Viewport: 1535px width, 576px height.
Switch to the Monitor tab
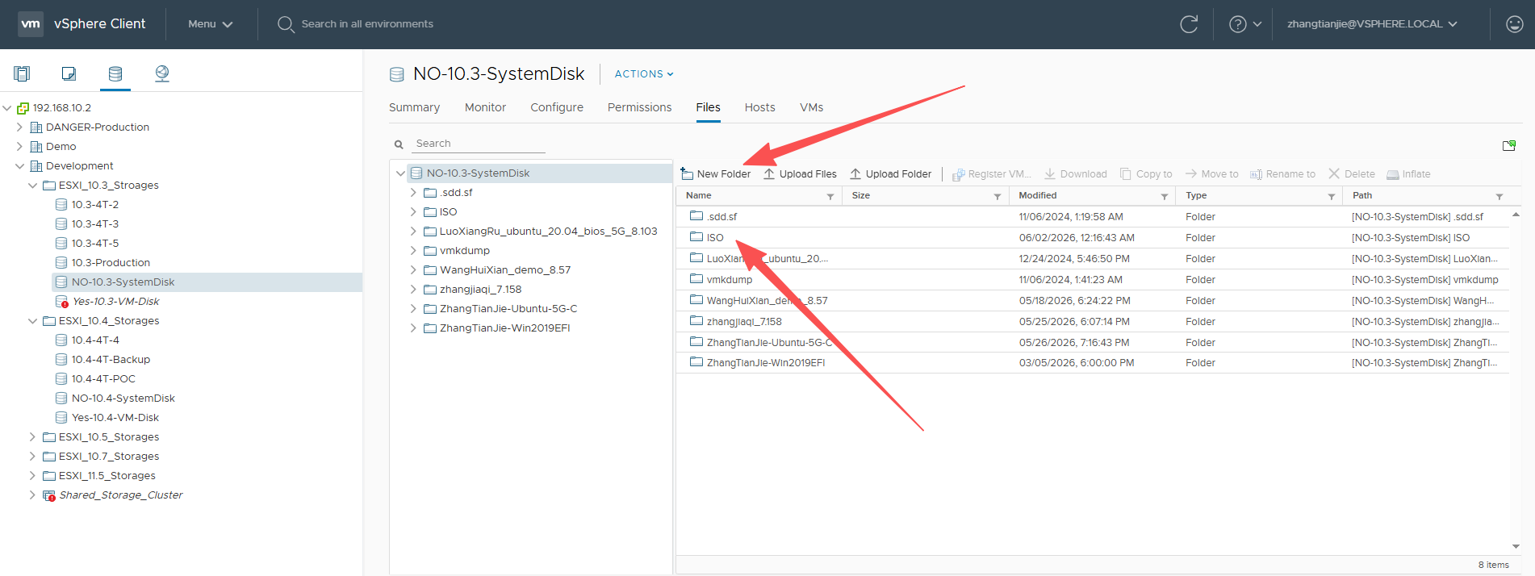pyautogui.click(x=485, y=107)
